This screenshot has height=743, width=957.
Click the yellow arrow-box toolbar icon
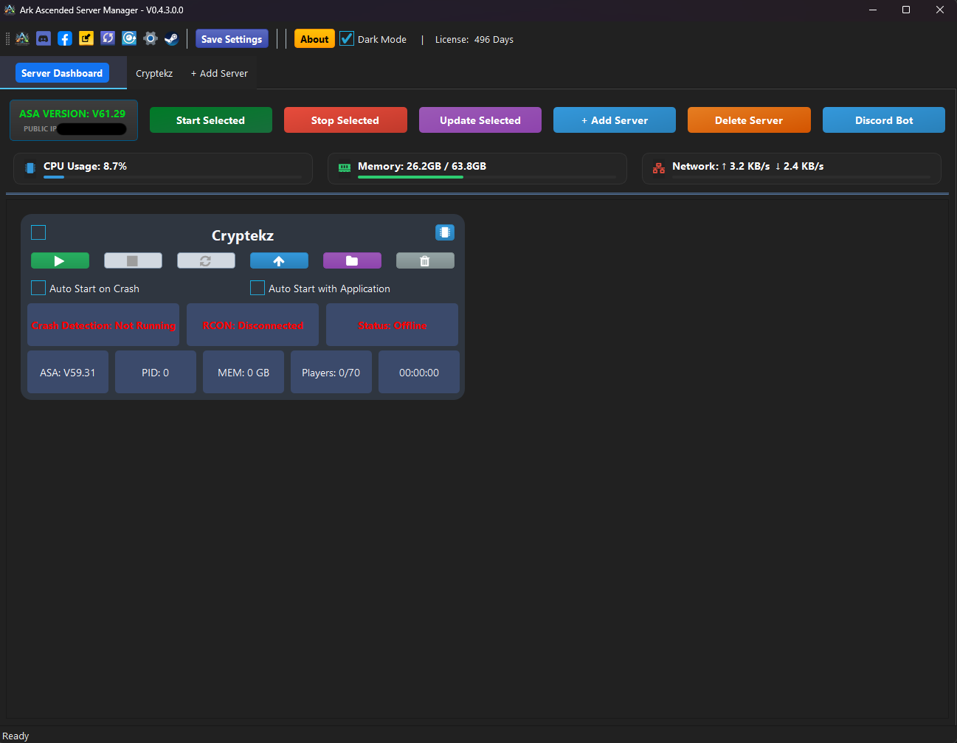pos(86,38)
